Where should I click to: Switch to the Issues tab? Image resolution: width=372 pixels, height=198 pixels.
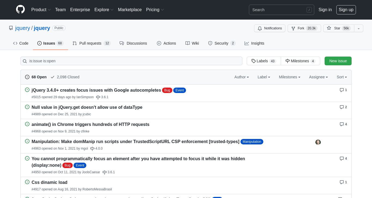point(50,43)
